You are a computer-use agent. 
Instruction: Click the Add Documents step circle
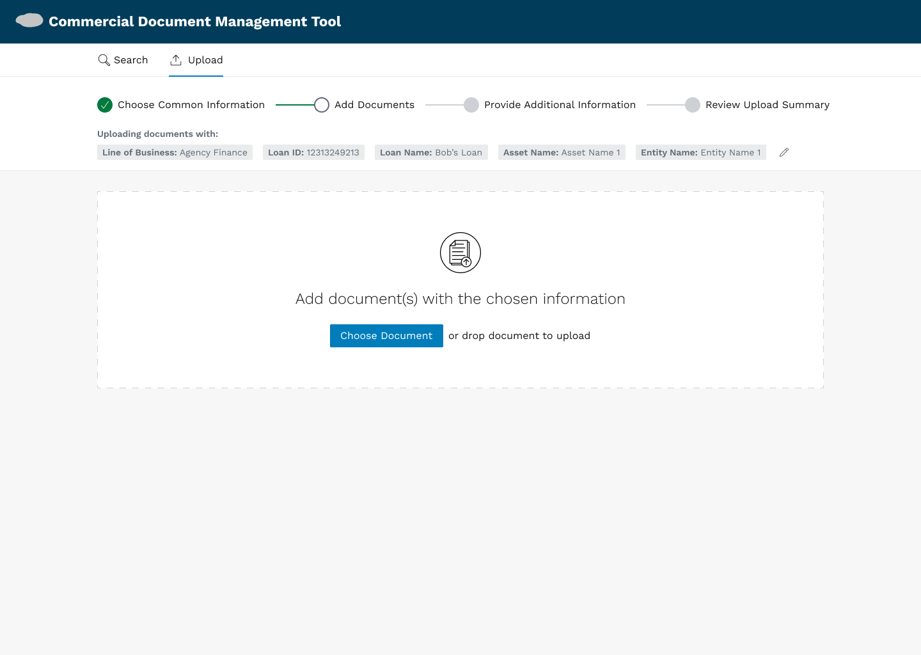click(322, 105)
